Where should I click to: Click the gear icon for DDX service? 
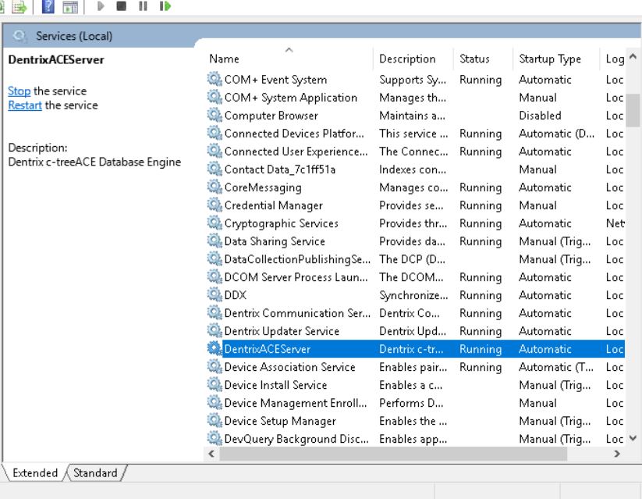(215, 294)
